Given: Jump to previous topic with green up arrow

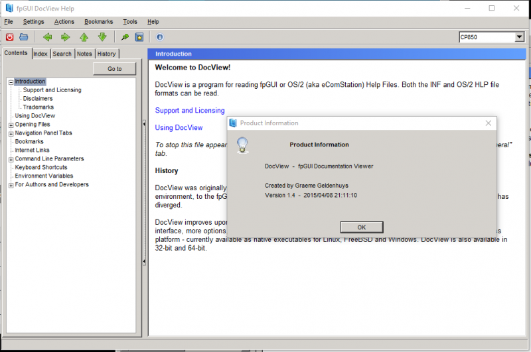Looking at the screenshot, I should (x=84, y=37).
